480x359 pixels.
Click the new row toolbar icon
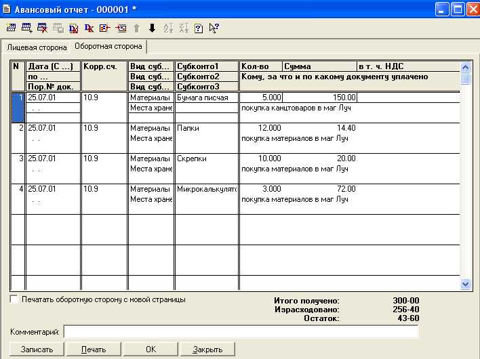coord(11,28)
